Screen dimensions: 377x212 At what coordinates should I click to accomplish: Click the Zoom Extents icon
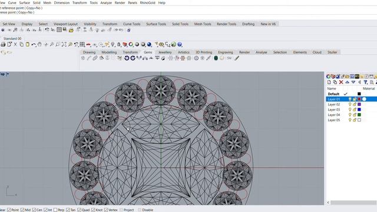[64, 45]
